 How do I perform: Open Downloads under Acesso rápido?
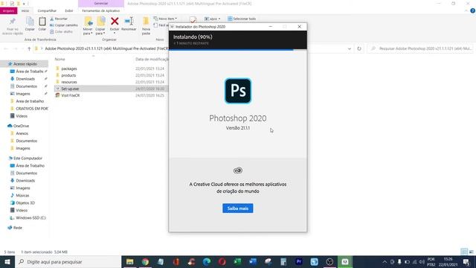tap(25, 79)
